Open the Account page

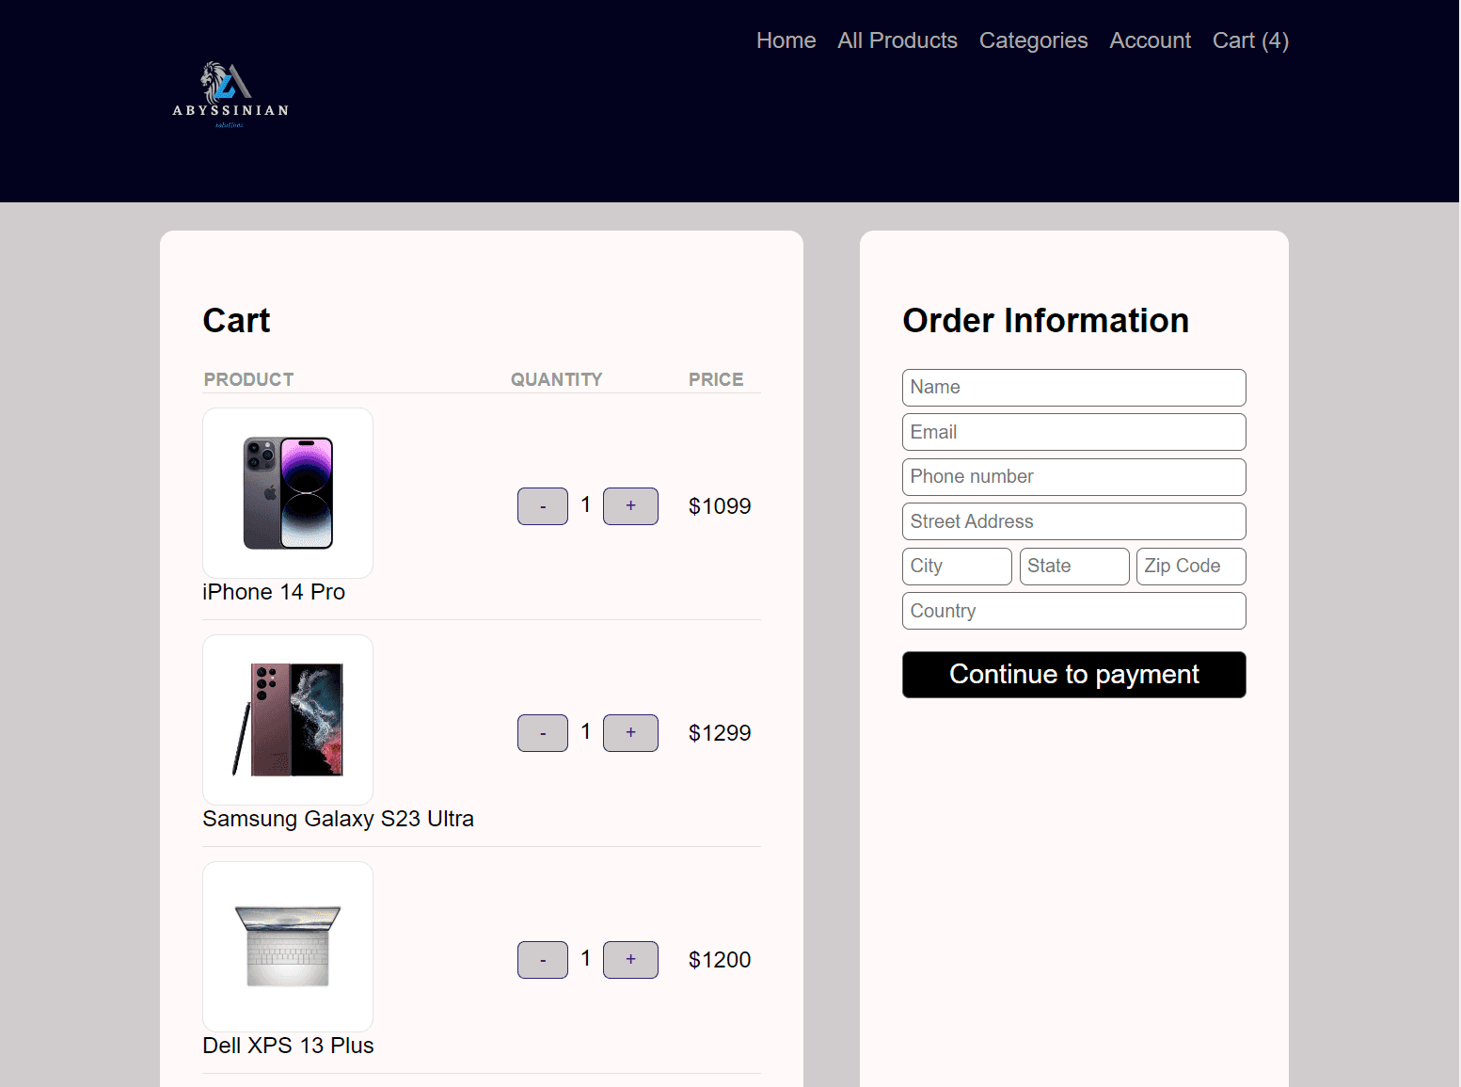[x=1150, y=40]
